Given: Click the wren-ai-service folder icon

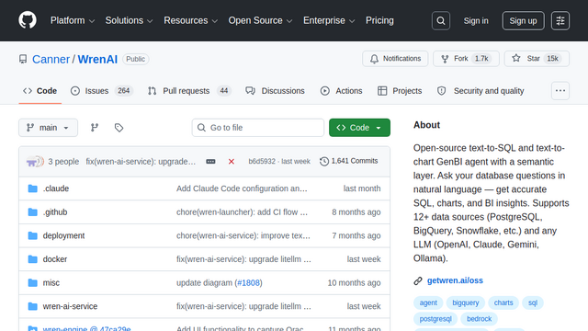Looking at the screenshot, I should (x=33, y=306).
